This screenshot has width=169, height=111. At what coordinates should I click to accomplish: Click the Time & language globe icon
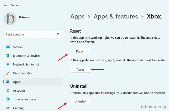[8, 99]
